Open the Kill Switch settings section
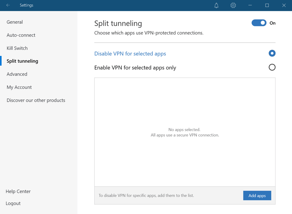This screenshot has width=292, height=214. (x=17, y=48)
